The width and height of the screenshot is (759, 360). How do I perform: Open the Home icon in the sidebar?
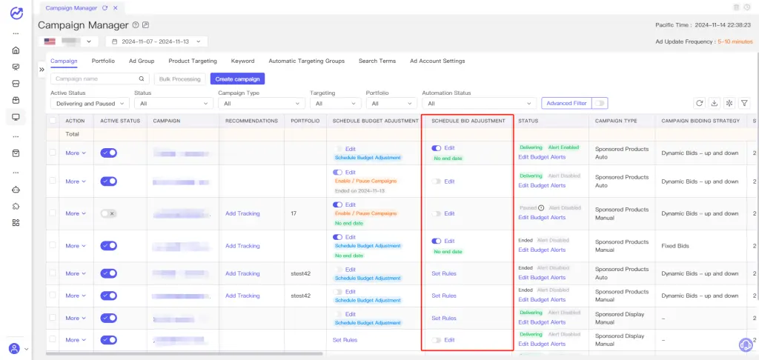click(x=16, y=50)
